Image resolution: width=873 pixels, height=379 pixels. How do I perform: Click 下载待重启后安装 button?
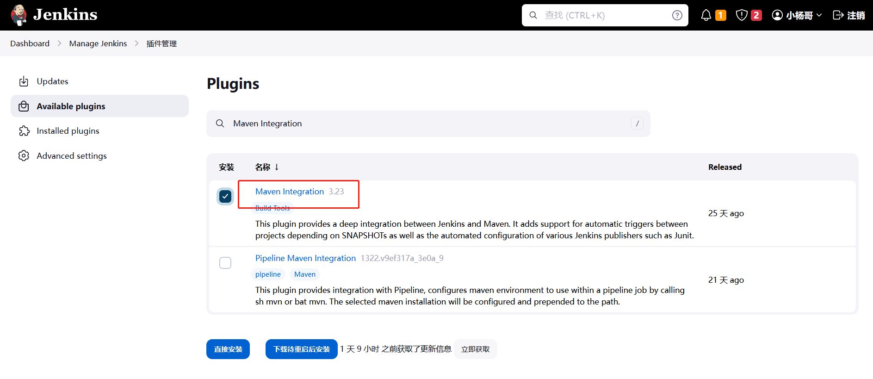302,349
